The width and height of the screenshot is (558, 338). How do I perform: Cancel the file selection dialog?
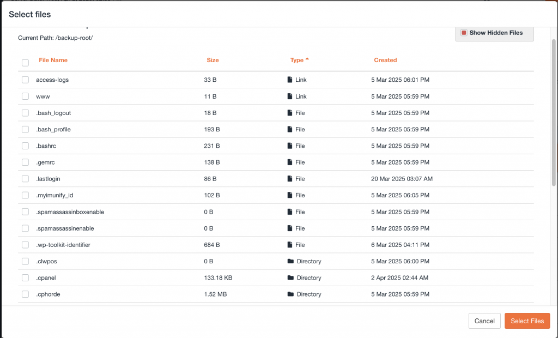click(x=484, y=321)
